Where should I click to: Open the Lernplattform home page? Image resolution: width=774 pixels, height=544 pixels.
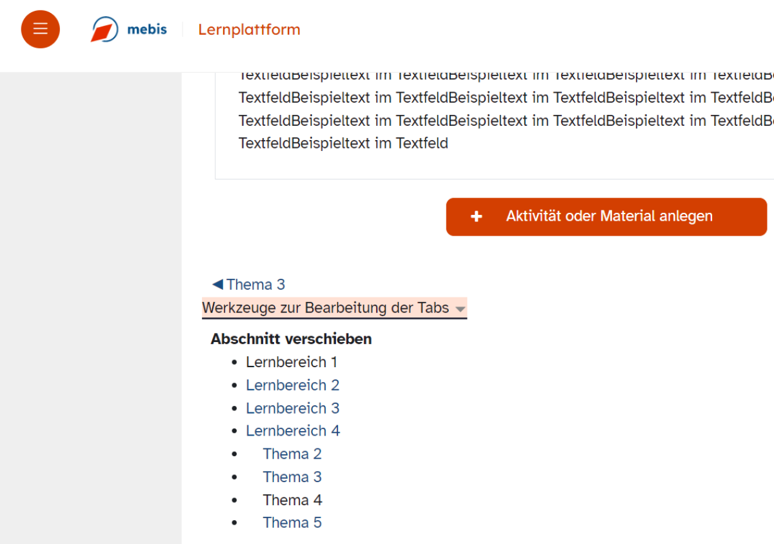(249, 29)
